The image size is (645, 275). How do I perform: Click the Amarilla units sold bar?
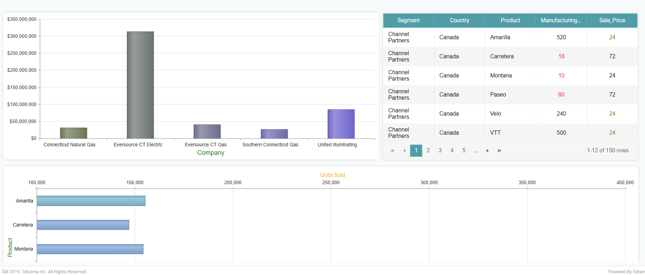click(91, 201)
